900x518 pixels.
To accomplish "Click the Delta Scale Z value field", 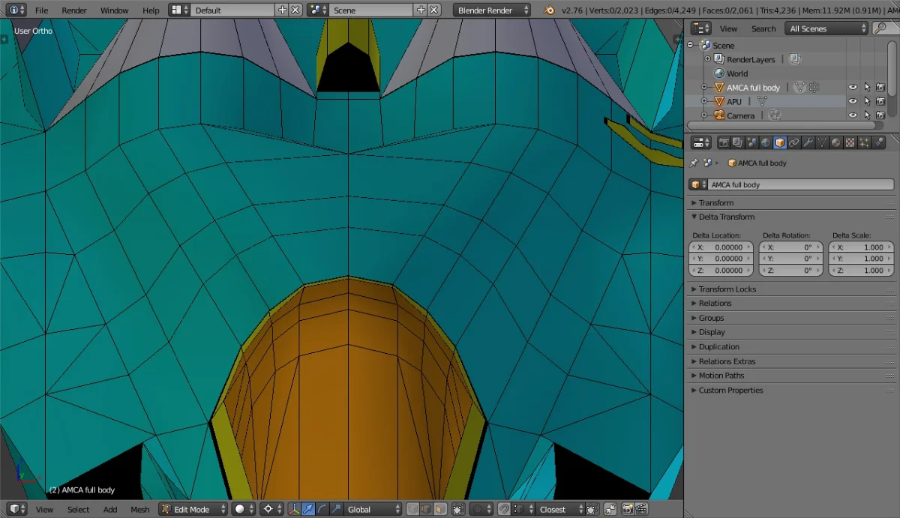I will [861, 271].
